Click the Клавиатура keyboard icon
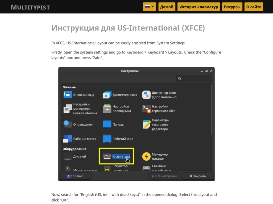The image size is (273, 204). pyautogui.click(x=107, y=156)
